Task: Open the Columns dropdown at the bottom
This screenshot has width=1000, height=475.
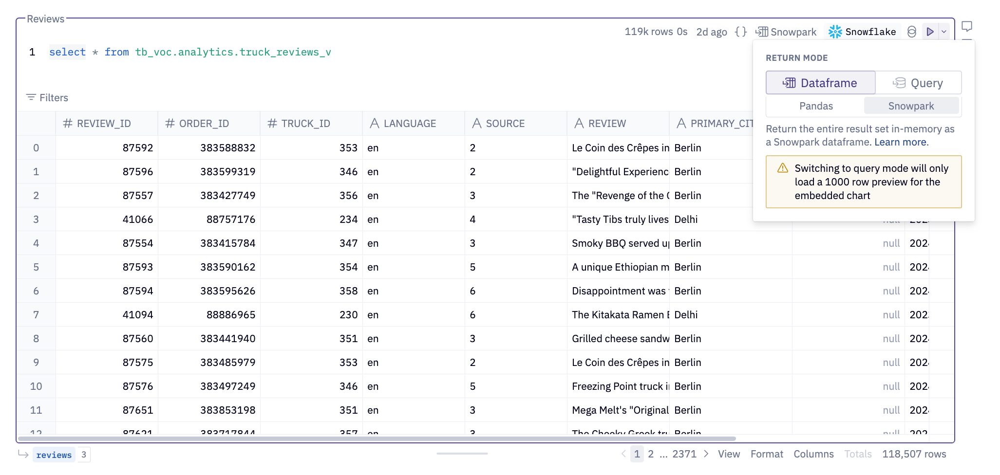Action: click(813, 454)
